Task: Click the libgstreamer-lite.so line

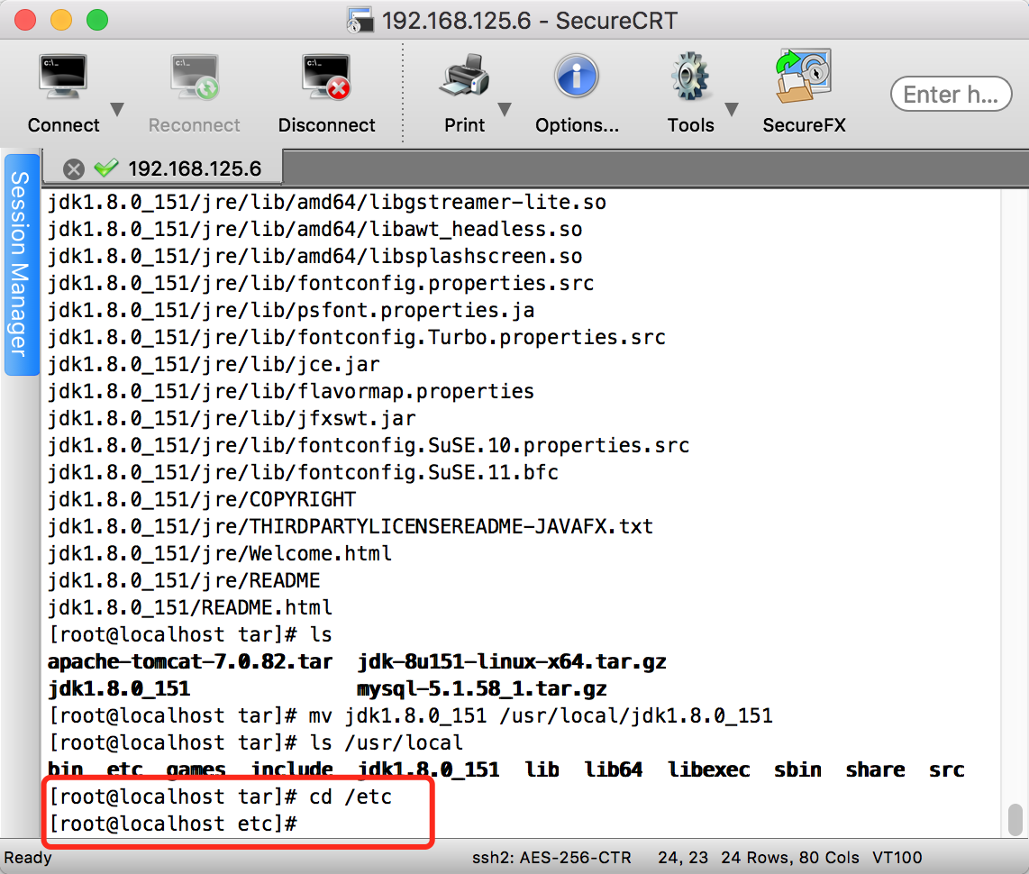Action: tap(327, 202)
